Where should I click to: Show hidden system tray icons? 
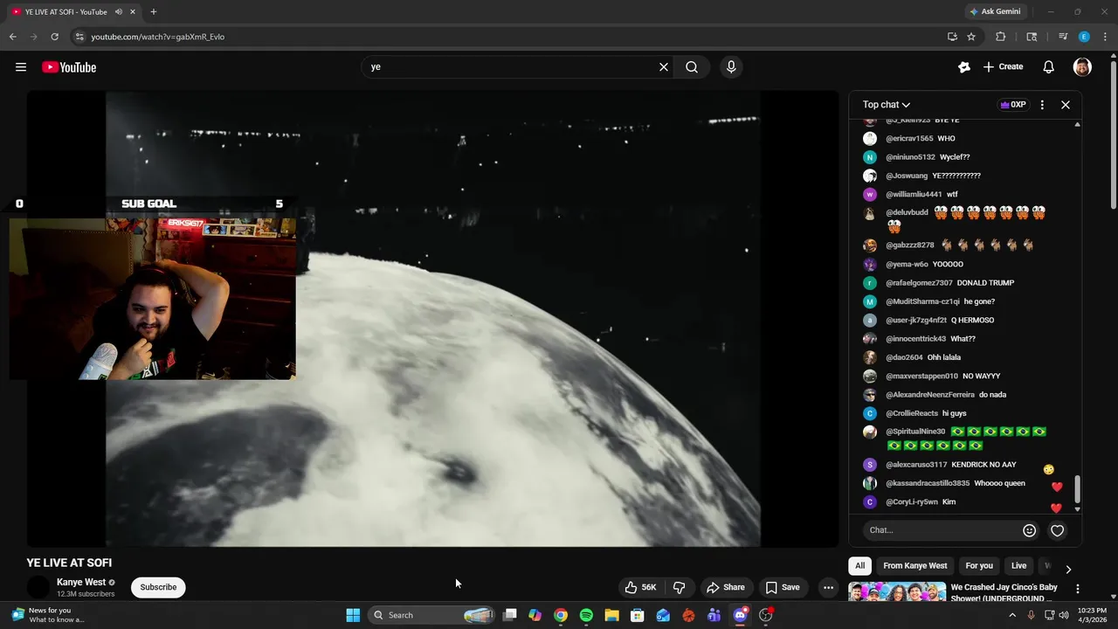(1012, 615)
